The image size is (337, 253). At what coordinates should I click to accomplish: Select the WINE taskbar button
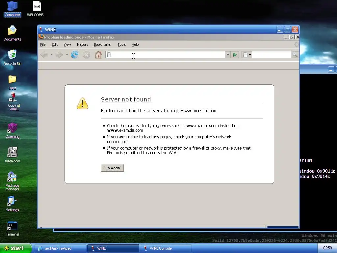click(x=113, y=248)
